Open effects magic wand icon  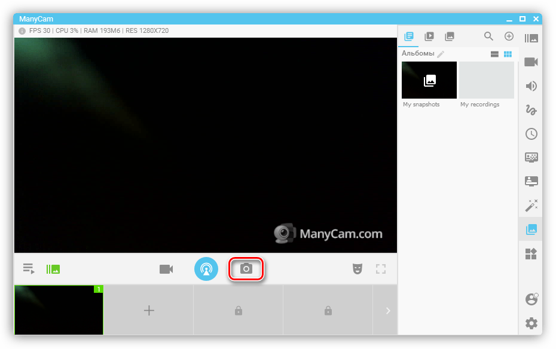coord(531,205)
